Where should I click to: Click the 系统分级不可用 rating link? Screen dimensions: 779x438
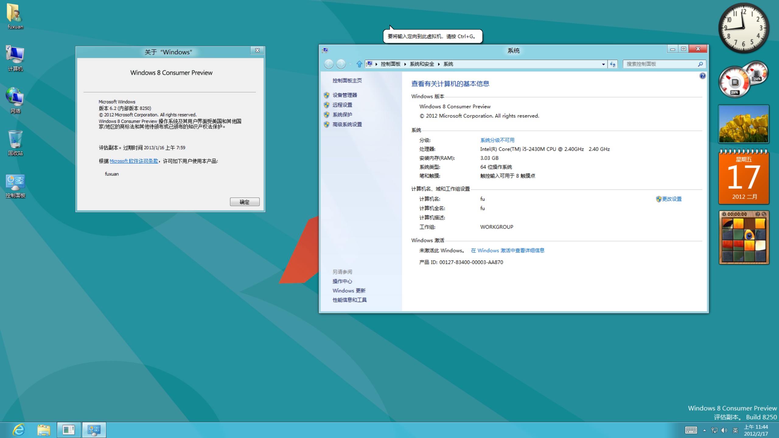click(497, 140)
